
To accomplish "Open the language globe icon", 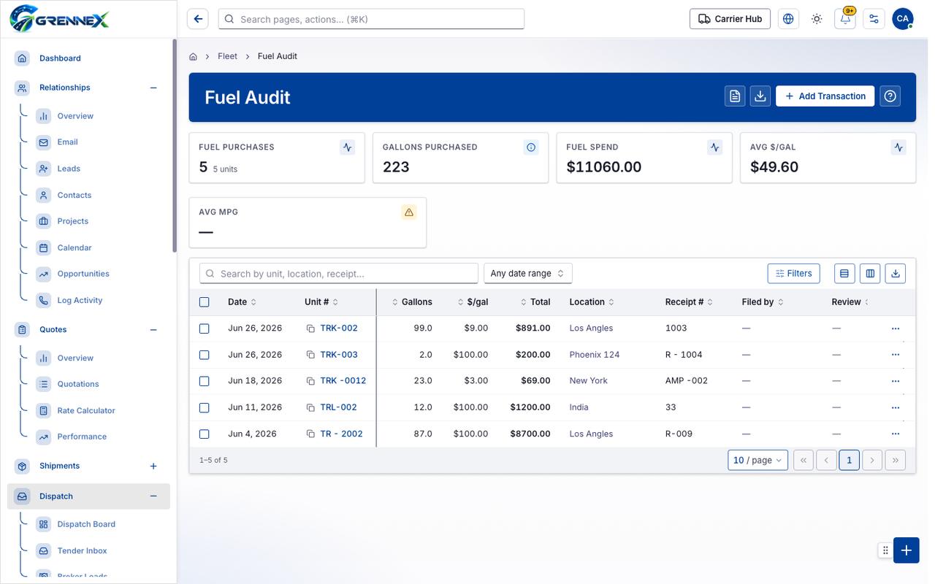I will (x=788, y=19).
